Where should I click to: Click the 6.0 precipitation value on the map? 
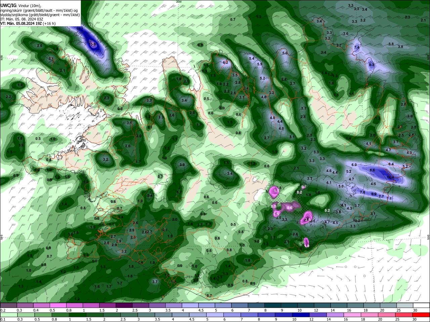pos(354,165)
